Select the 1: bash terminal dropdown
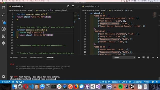 coord(124,57)
